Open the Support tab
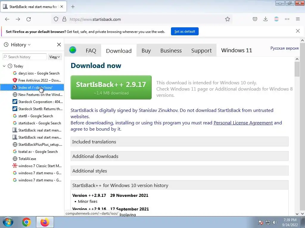 tap(201, 50)
